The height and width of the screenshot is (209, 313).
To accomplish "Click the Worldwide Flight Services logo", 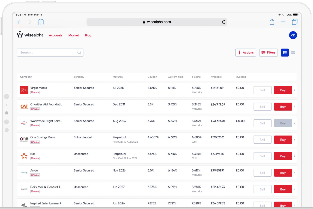I will (24, 123).
